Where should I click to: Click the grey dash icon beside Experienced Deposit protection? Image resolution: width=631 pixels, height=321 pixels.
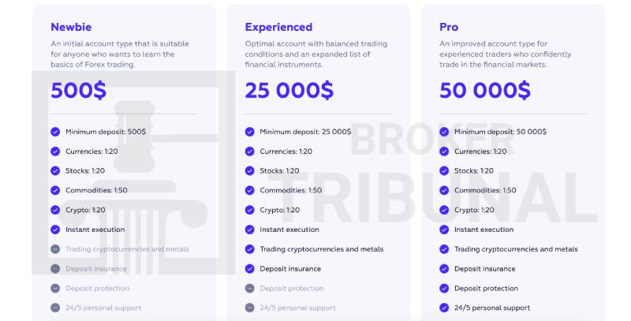point(249,289)
